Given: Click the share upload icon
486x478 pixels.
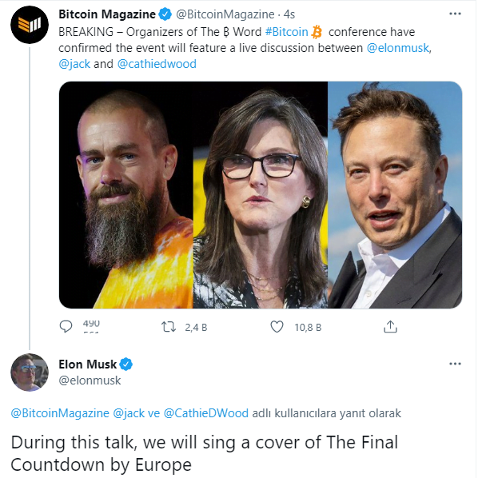Looking at the screenshot, I should click(390, 326).
